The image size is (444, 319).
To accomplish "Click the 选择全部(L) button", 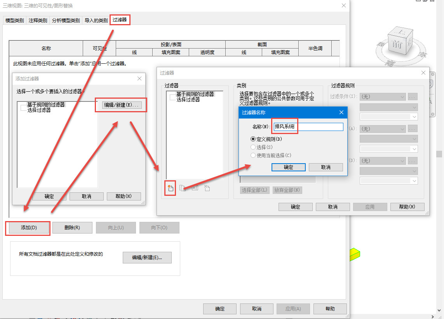I will tap(254, 190).
